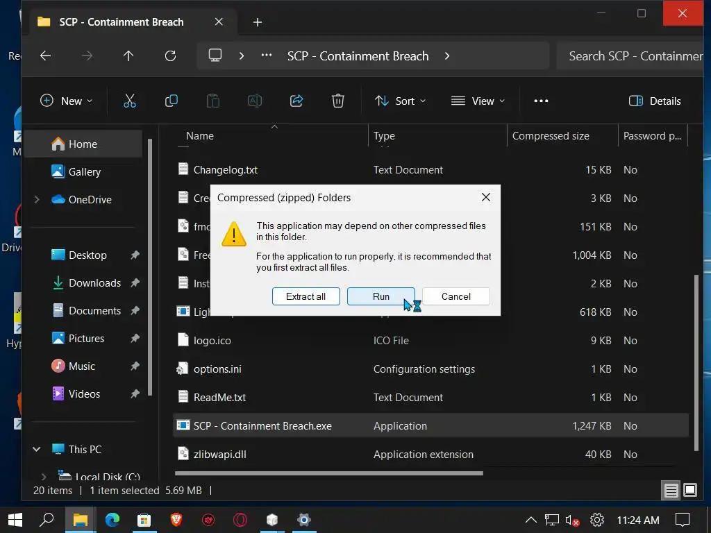711x533 pixels.
Task: Click the Rename icon in toolbar
Action: pyautogui.click(x=255, y=101)
